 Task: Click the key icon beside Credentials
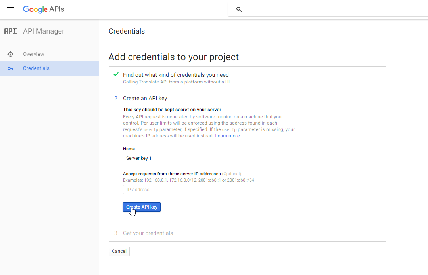coord(10,68)
